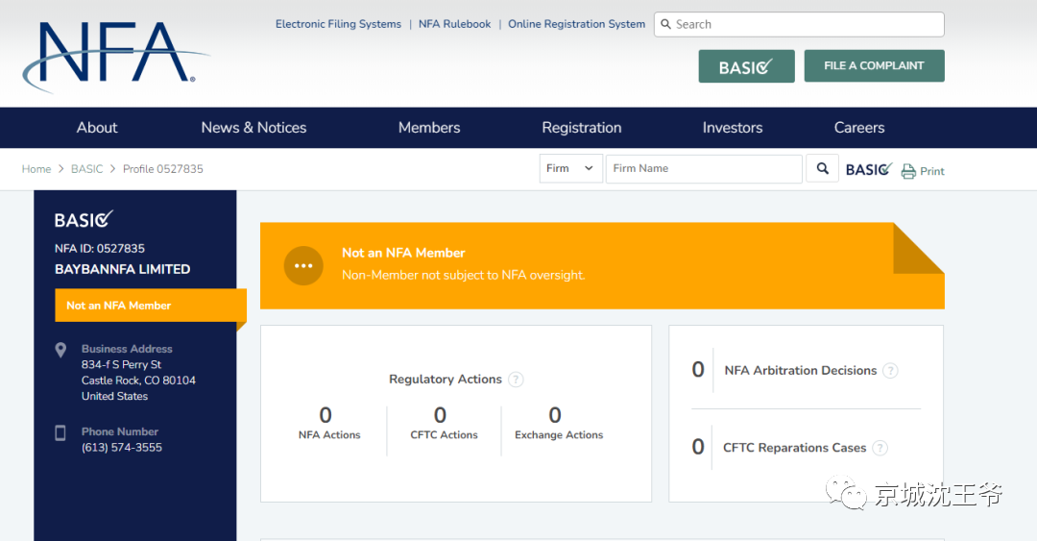Image resolution: width=1037 pixels, height=541 pixels.
Task: Go to Home breadcrumb
Action: point(36,169)
